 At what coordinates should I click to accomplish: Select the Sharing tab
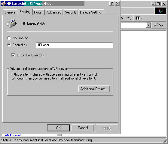(25, 12)
